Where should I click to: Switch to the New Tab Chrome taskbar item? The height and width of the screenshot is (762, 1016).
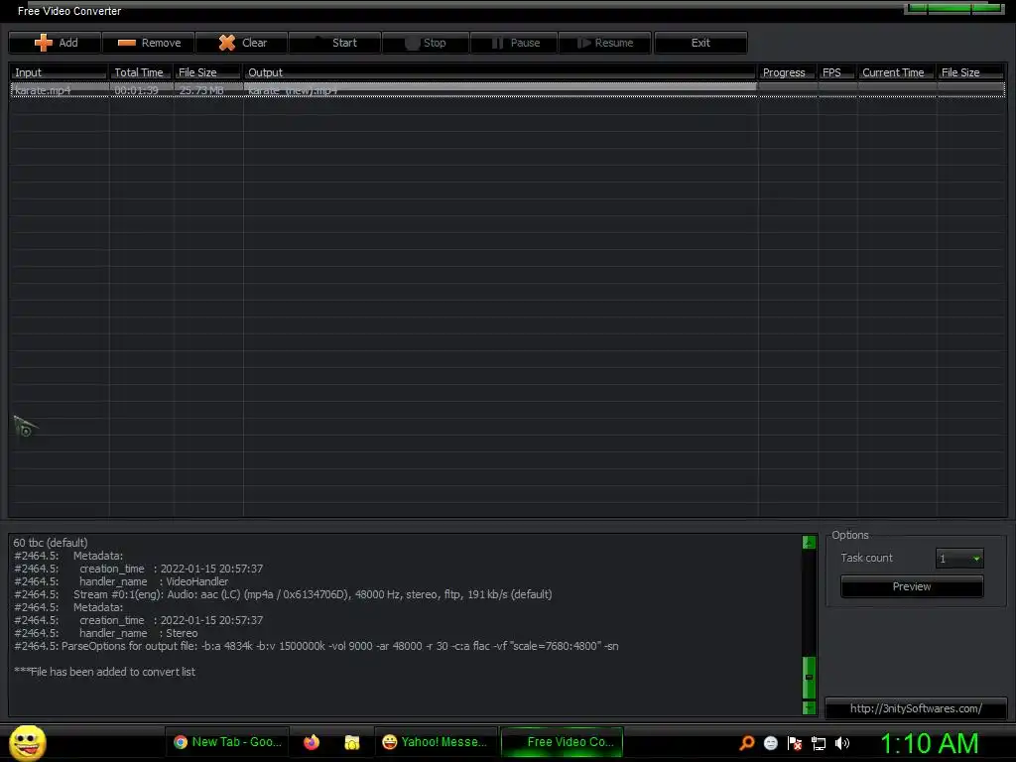227,742
